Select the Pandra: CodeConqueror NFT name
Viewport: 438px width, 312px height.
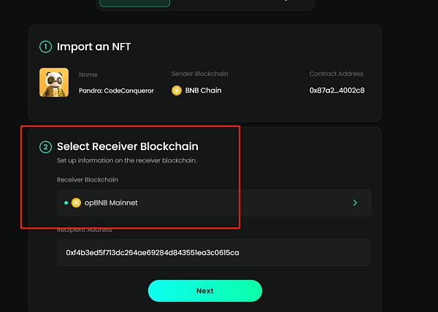pyautogui.click(x=116, y=90)
